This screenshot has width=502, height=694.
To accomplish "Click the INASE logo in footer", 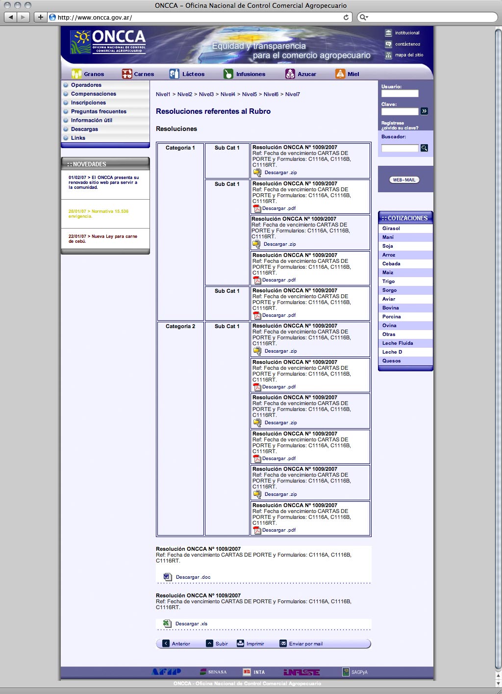I will pos(301,672).
